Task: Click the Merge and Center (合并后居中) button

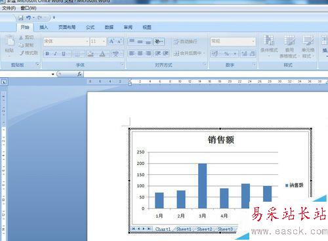Action: click(x=189, y=53)
